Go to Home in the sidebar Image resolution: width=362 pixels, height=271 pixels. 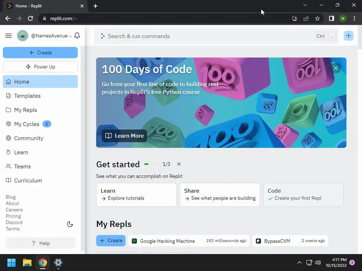pyautogui.click(x=40, y=82)
